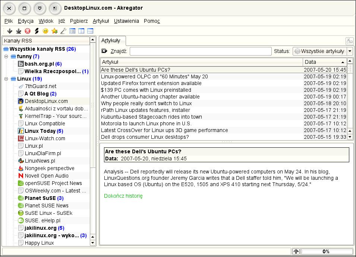Select the A Qt Blog feed
The image size is (356, 257).
40,94
